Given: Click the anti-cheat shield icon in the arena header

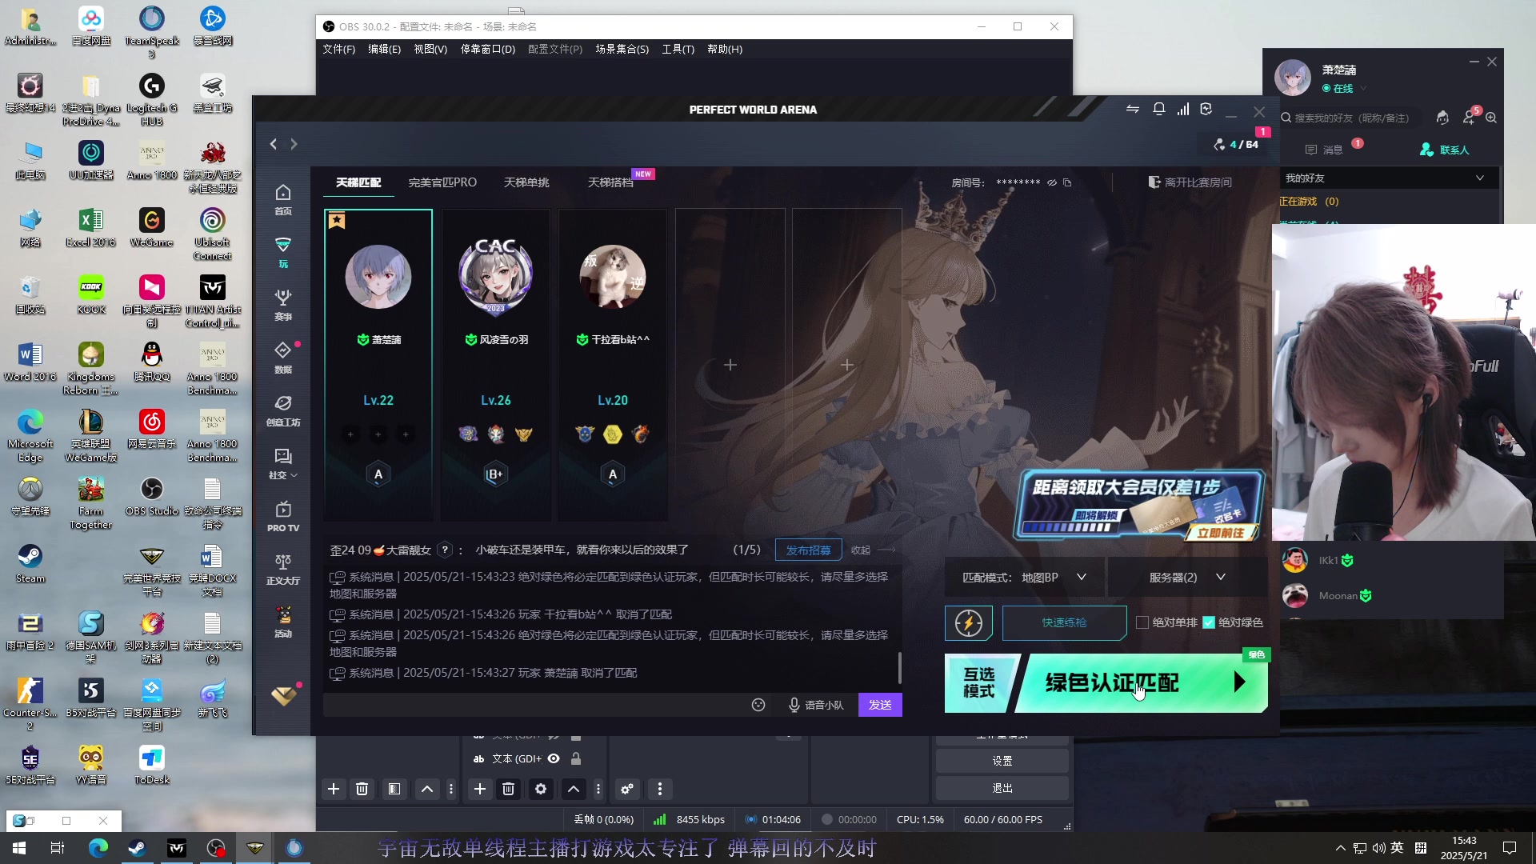Looking at the screenshot, I should 1206,109.
